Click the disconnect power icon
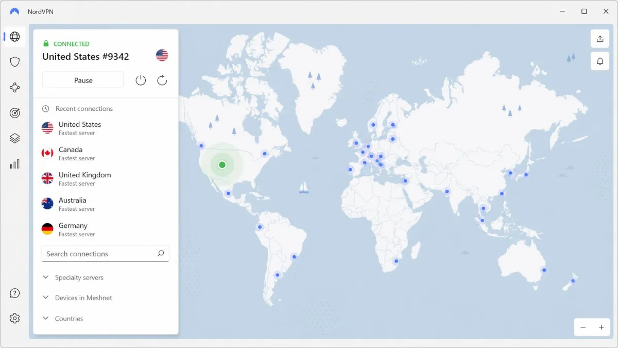 (x=141, y=80)
